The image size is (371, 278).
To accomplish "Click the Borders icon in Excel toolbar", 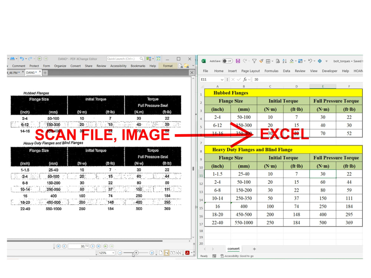I will click(x=268, y=61).
